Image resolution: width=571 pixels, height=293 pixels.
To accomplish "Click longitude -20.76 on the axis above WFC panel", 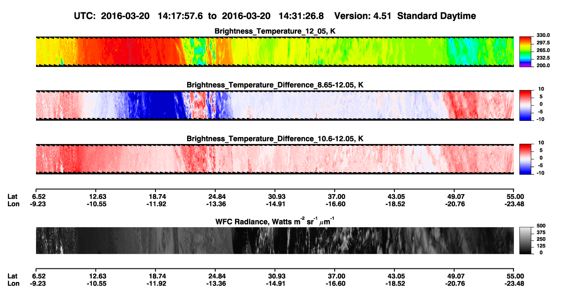I will (454, 204).
